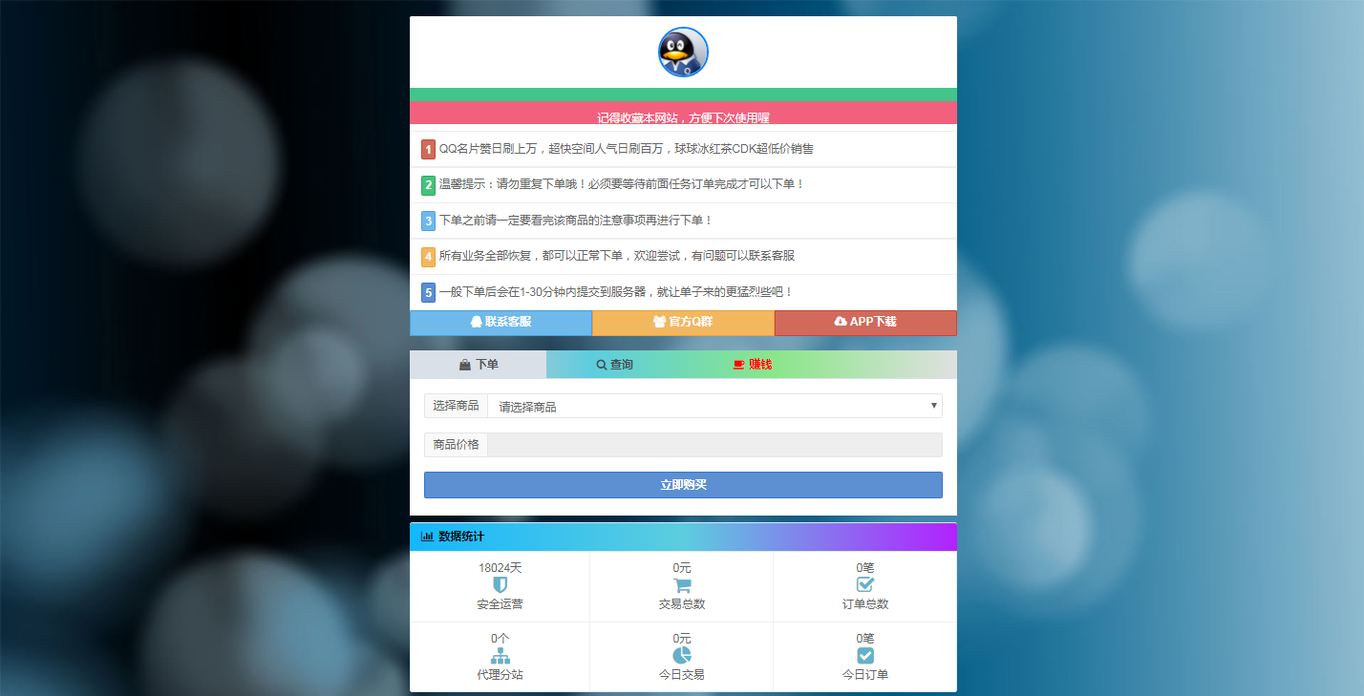The height and width of the screenshot is (696, 1364).
Task: Click the red number 1 announcement badge
Action: click(429, 150)
